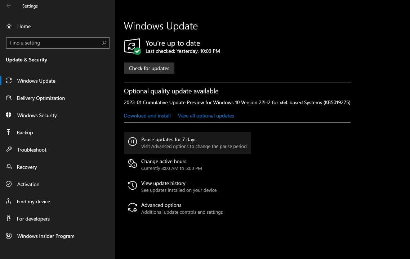
Task: Click the Last checked timestamp text
Action: point(183,51)
